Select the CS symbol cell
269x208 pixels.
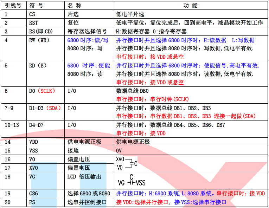click(32, 14)
